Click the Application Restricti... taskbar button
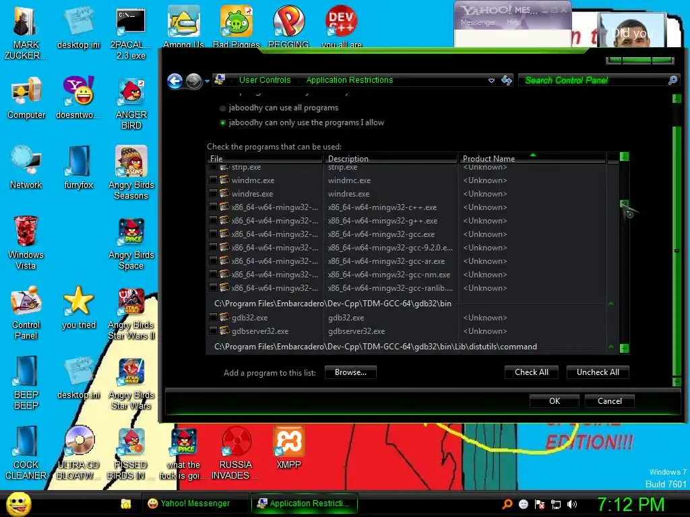690x517 pixels. point(305,504)
